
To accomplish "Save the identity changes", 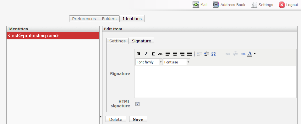I will (138, 119).
